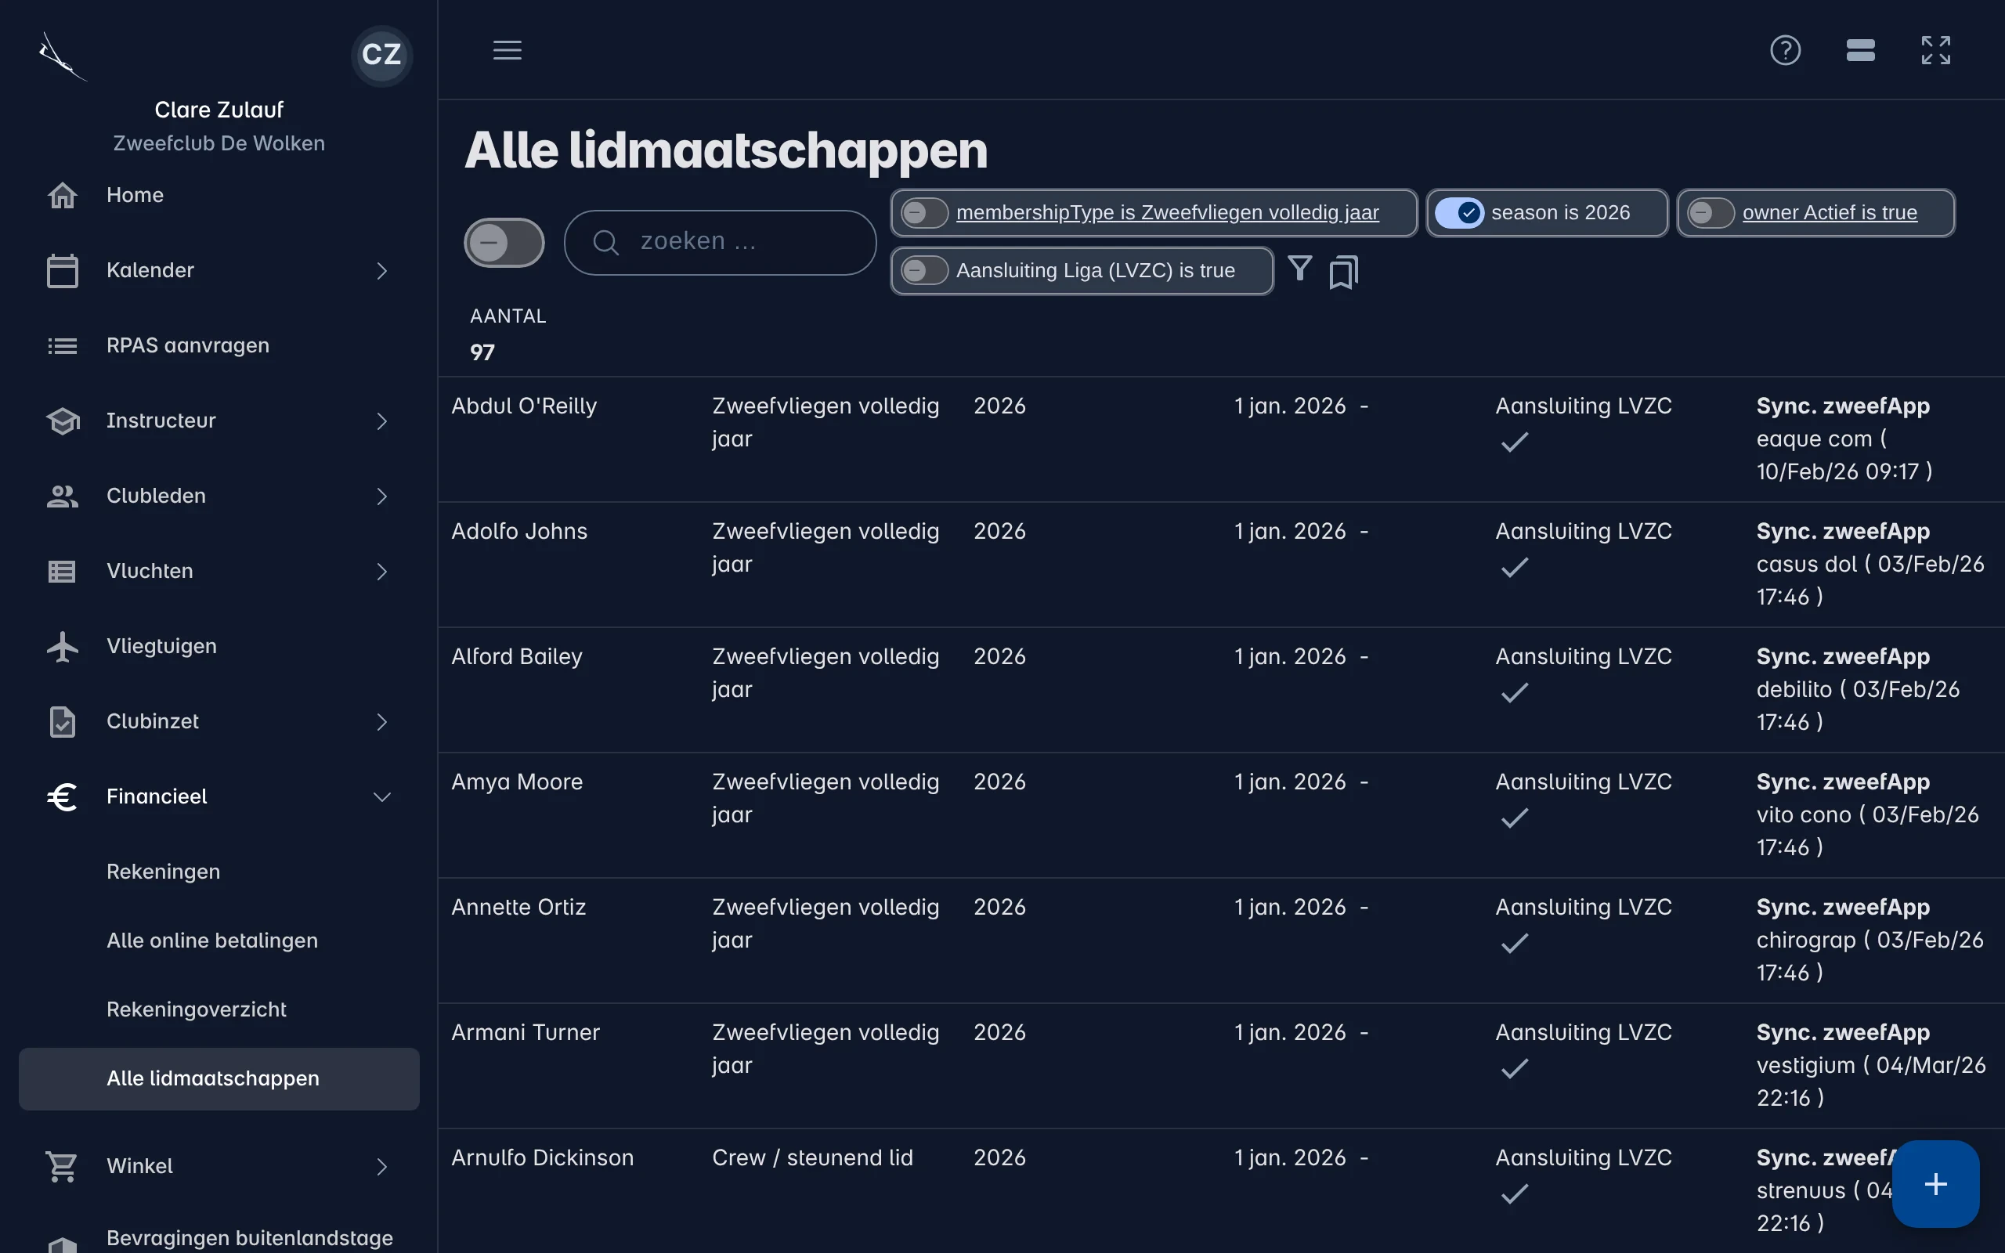Click the blue plus add button
This screenshot has width=2005, height=1253.
(1935, 1183)
